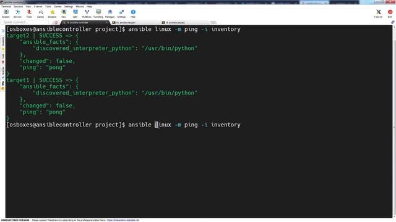Open the Packages toolbar icon
Image resolution: width=396 pixels, height=222 pixels.
pos(110,14)
